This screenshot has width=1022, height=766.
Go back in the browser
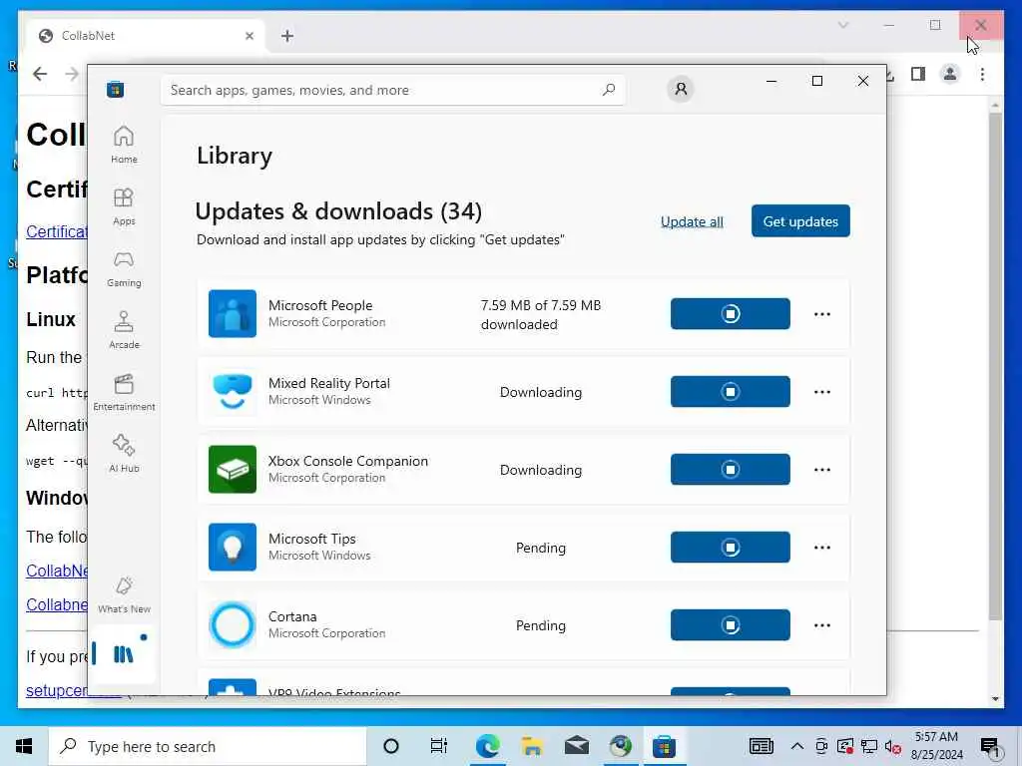40,74
